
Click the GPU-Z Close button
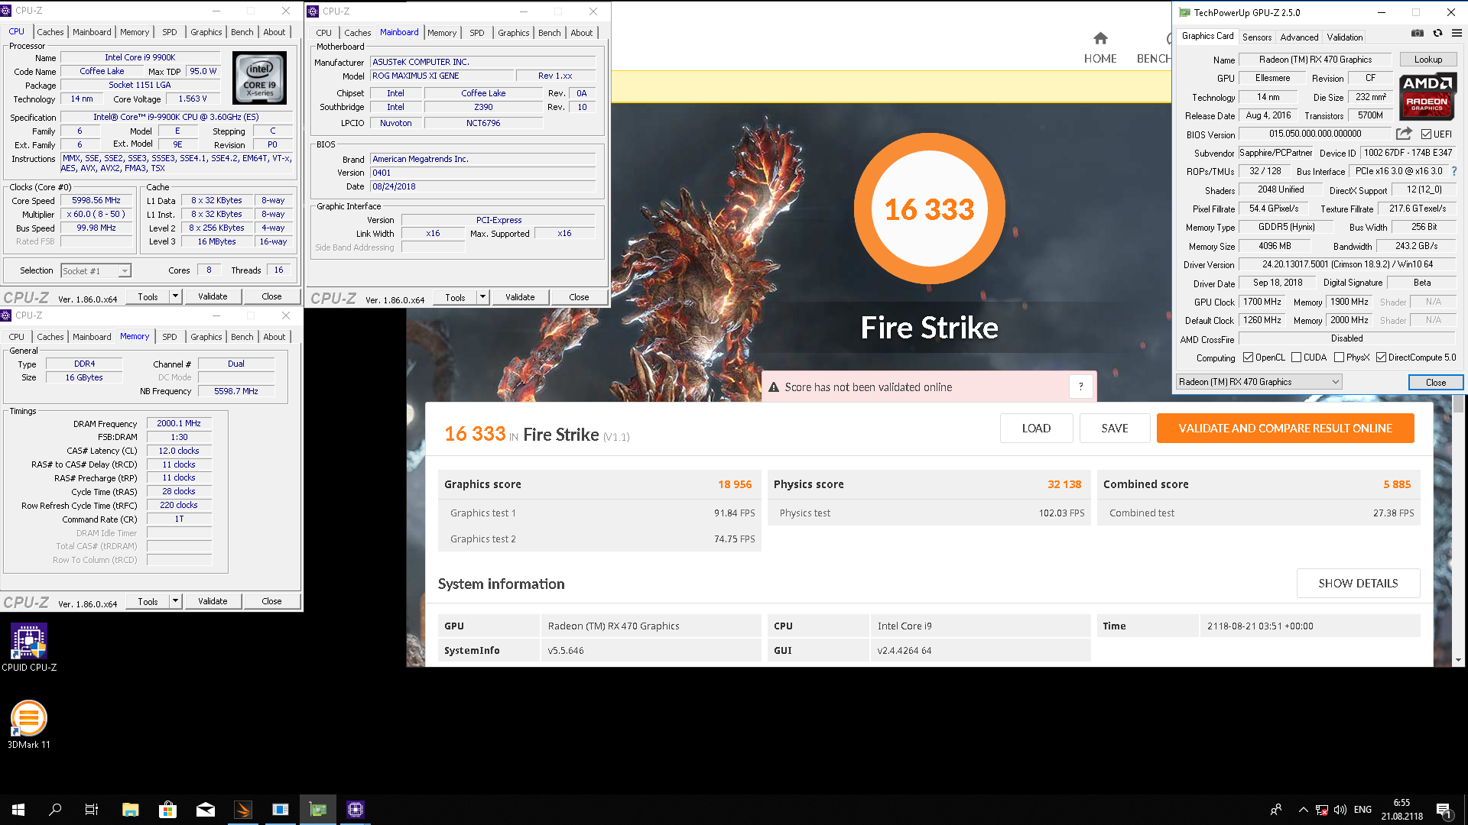1436,383
